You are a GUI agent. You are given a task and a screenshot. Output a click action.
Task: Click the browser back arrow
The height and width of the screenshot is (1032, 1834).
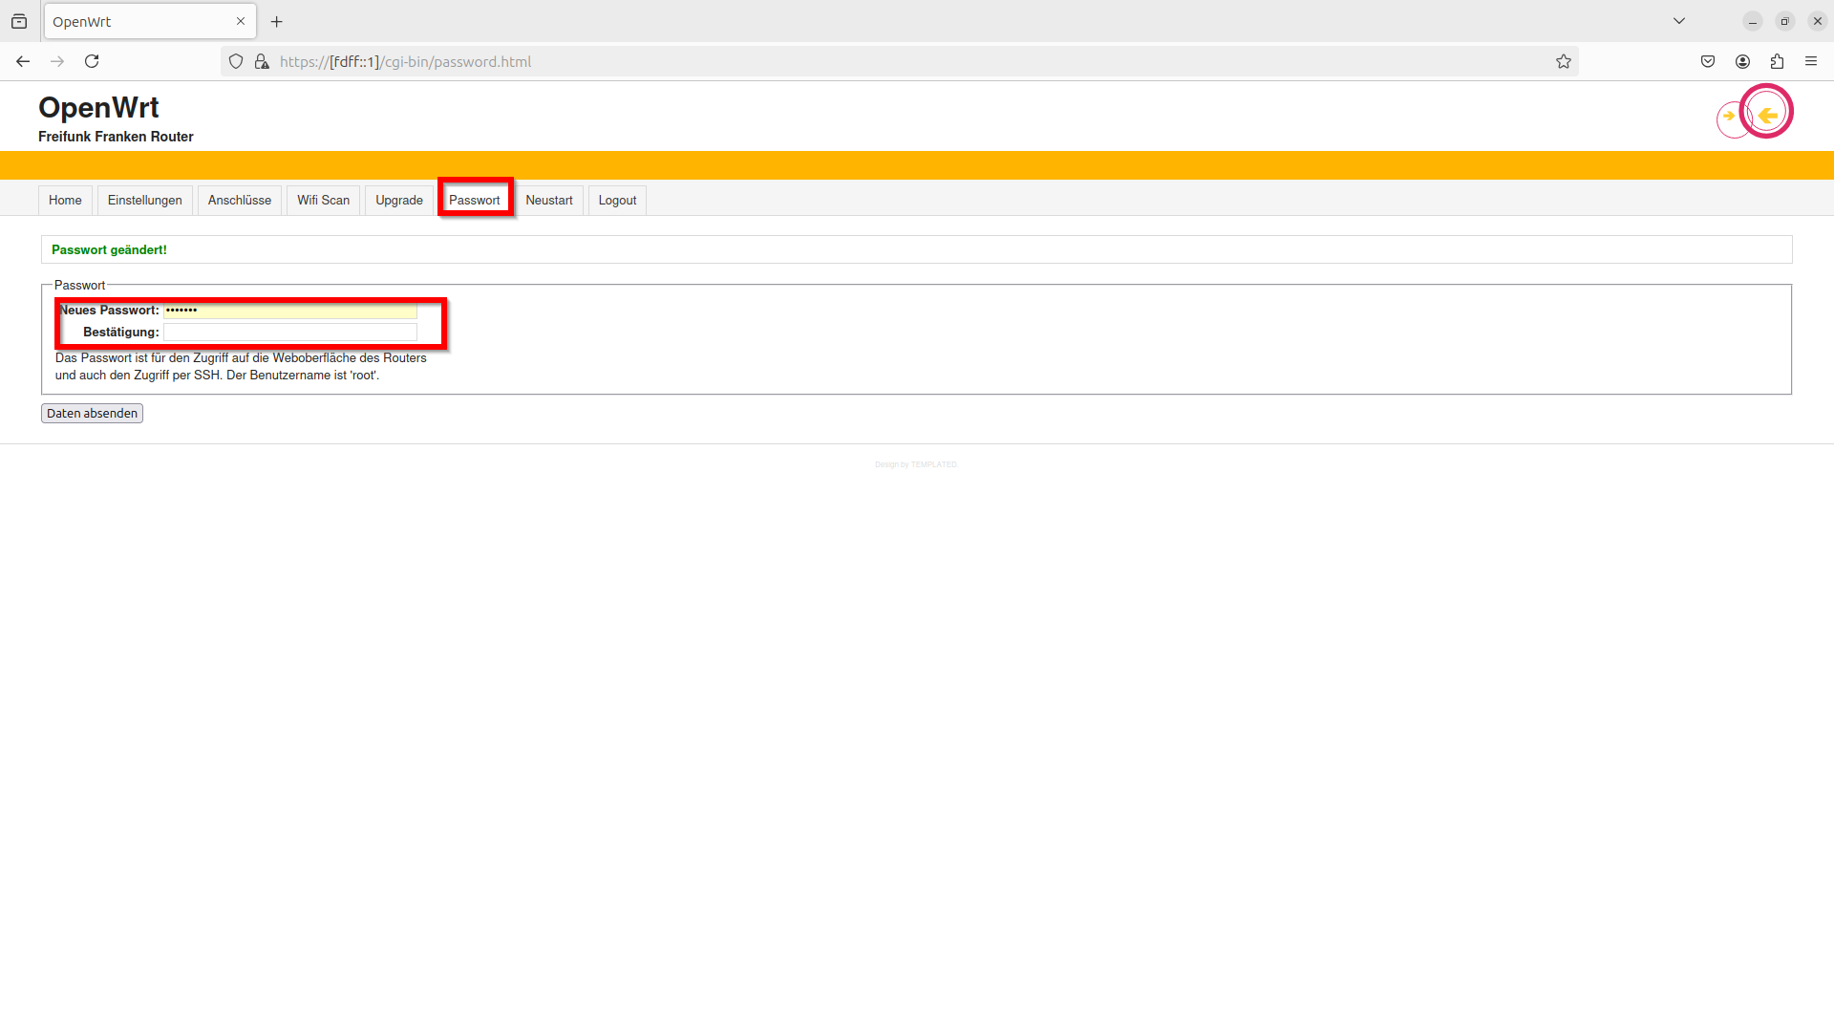pyautogui.click(x=23, y=61)
